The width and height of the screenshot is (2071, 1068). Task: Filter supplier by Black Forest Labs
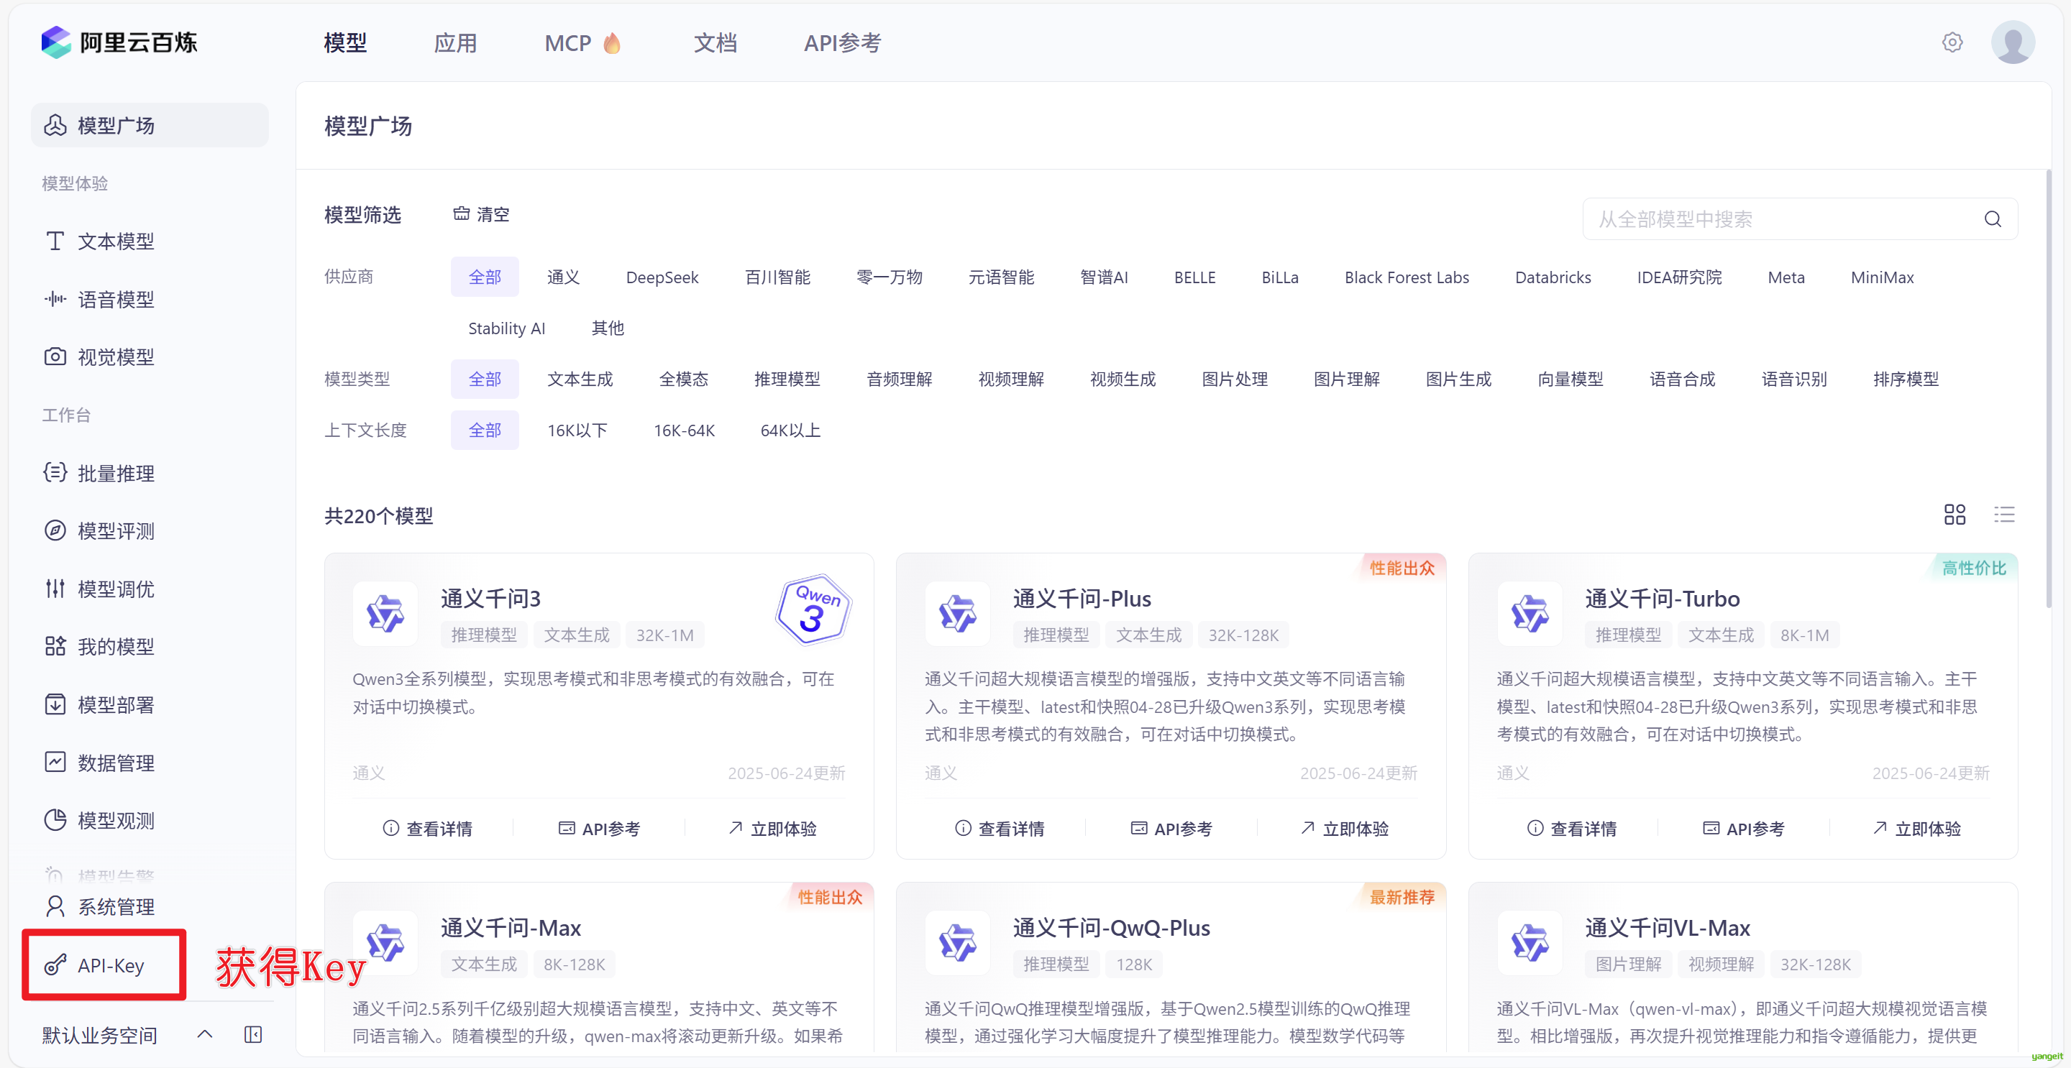tap(1406, 277)
